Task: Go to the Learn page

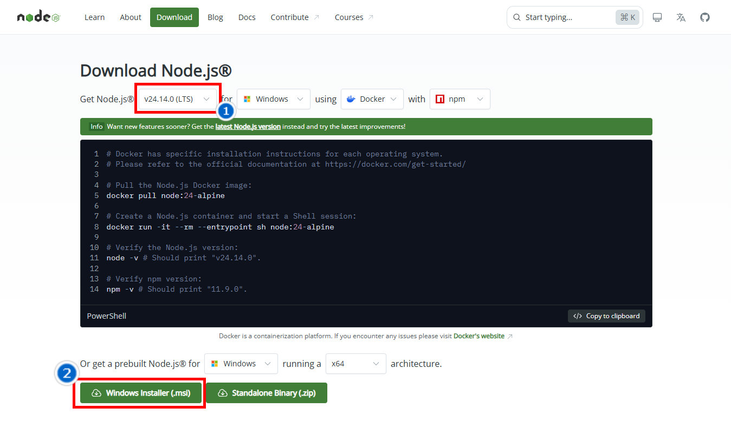Action: click(x=94, y=17)
